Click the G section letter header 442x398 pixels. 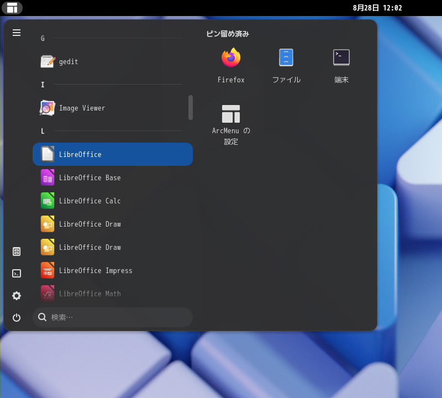[x=43, y=38]
